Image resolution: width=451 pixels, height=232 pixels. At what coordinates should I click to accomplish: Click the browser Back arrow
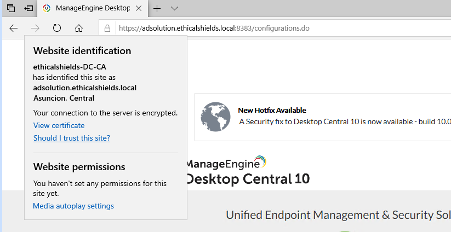click(x=14, y=28)
